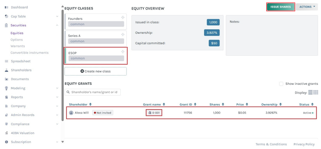
Task: Open Privacy Policy link
Action: pos(304,144)
